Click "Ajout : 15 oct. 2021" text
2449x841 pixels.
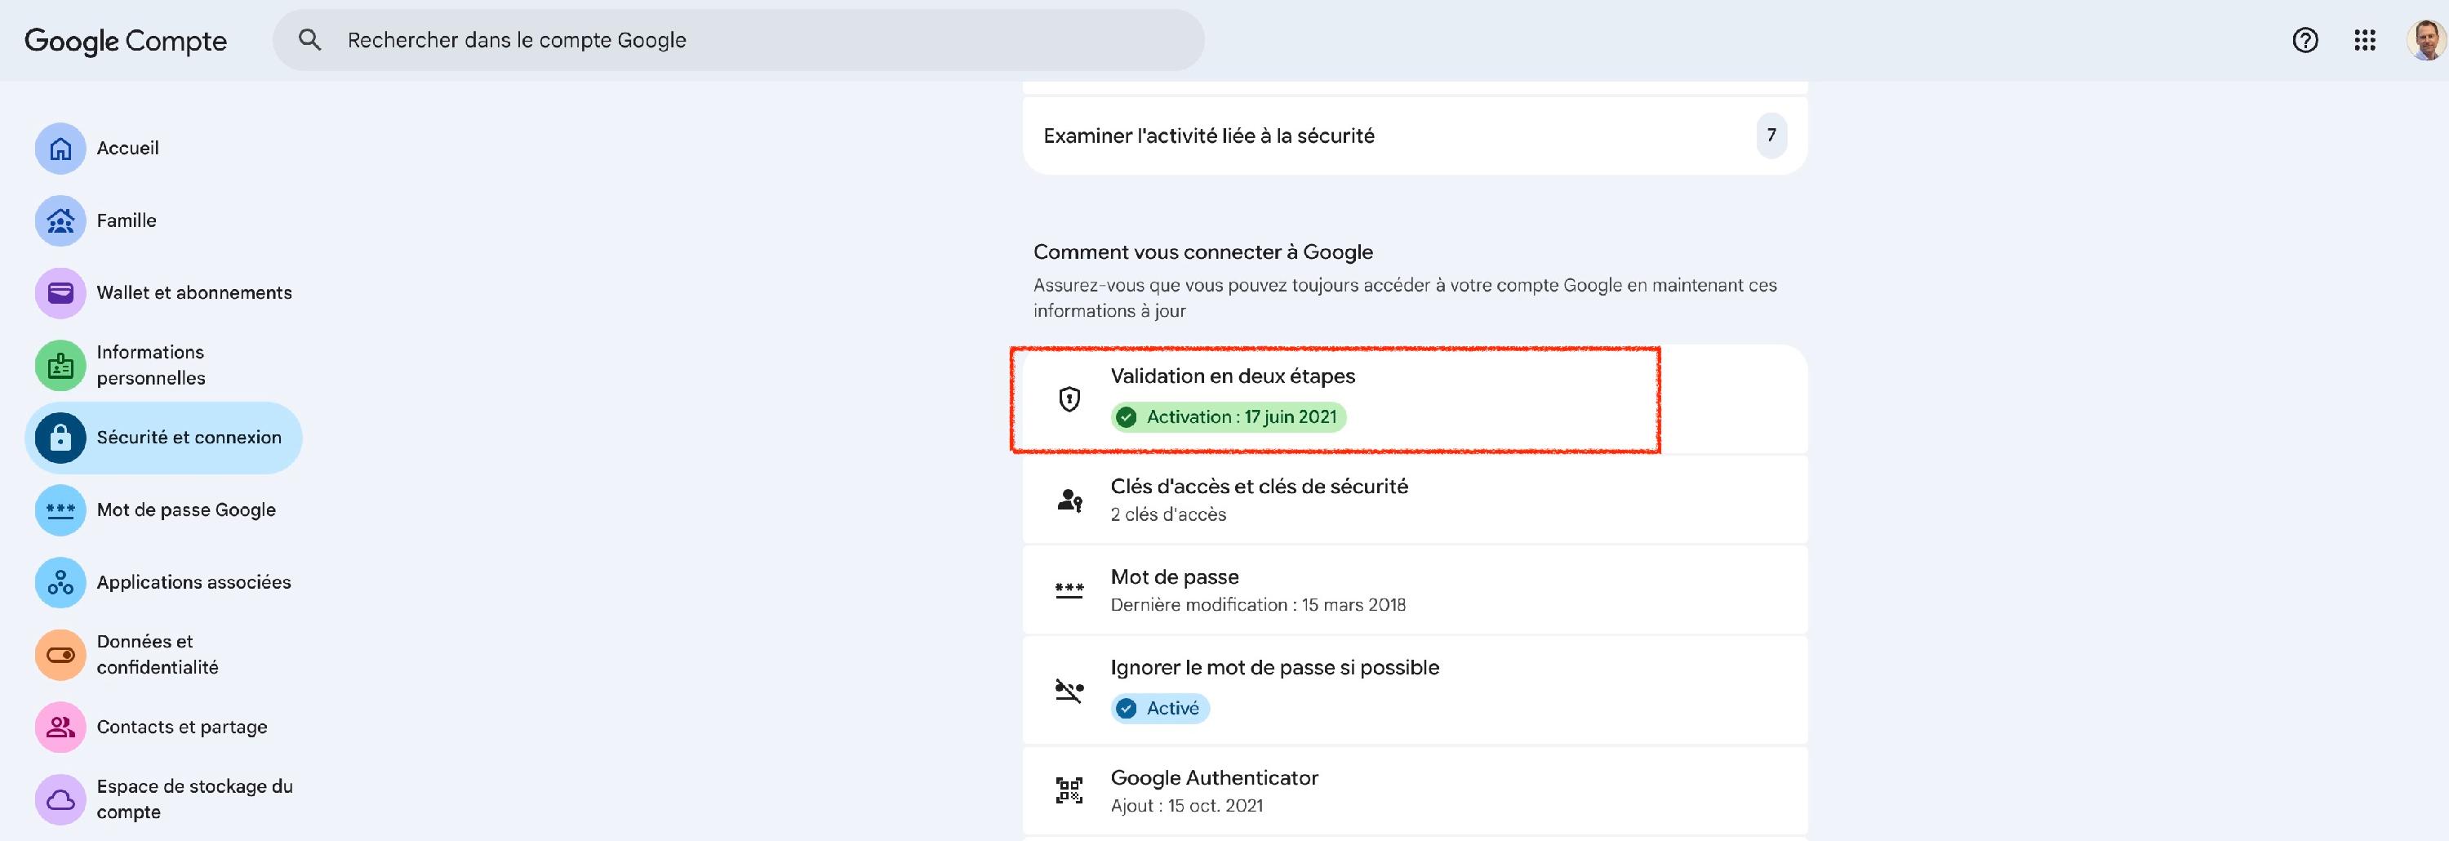click(x=1186, y=806)
